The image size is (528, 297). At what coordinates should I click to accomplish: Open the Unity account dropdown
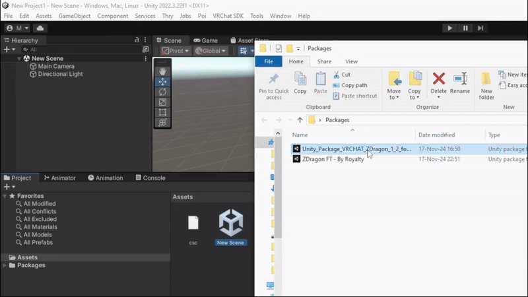coord(18,28)
